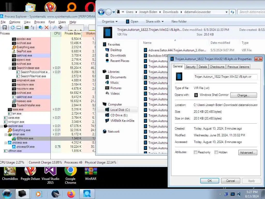Click the refresh icon beside the address bar
Image resolution: width=265 pixels, height=199 pixels.
click(x=232, y=12)
